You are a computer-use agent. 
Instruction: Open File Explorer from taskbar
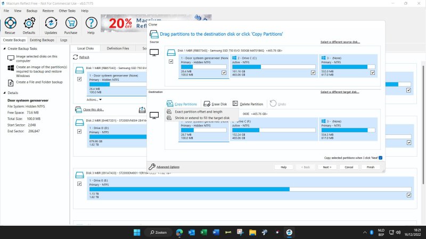tap(252, 232)
